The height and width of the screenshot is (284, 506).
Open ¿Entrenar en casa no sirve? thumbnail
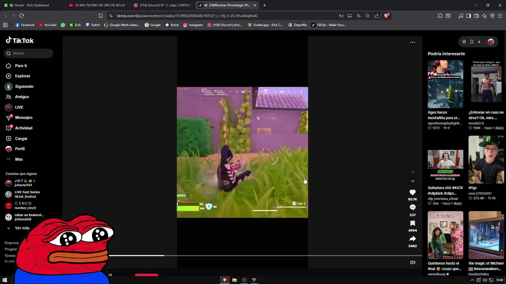[x=486, y=84]
